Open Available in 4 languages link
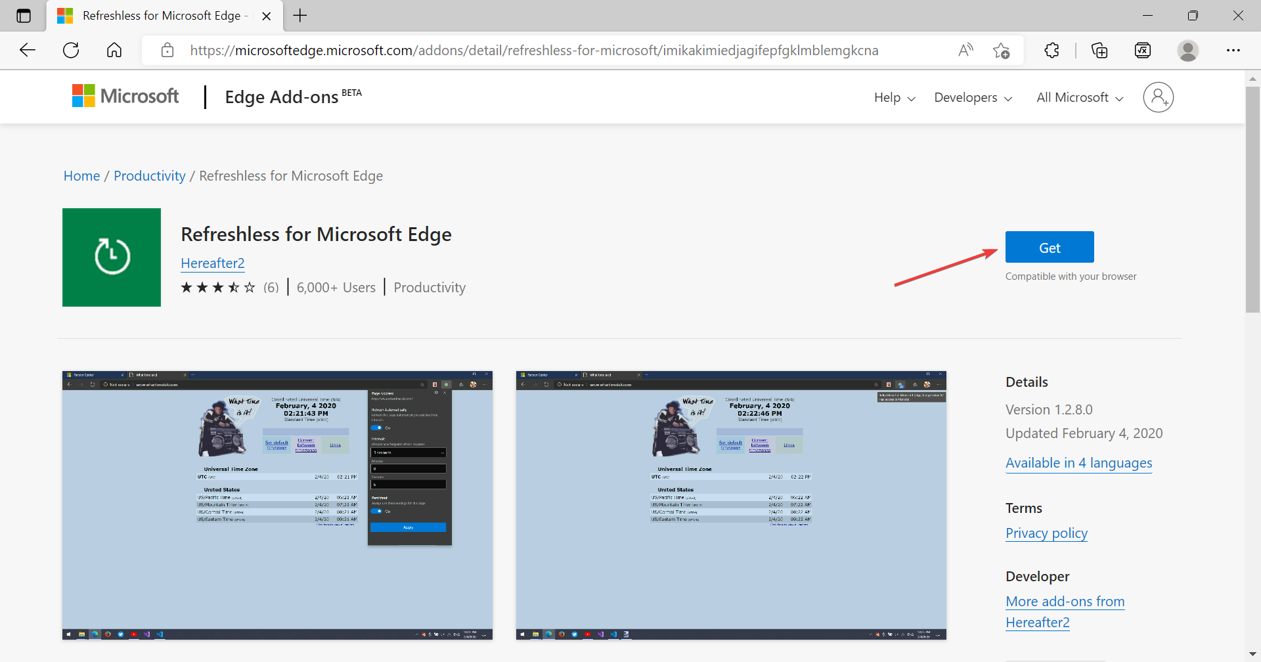Screen dimensions: 1261x662 pyautogui.click(x=1079, y=463)
